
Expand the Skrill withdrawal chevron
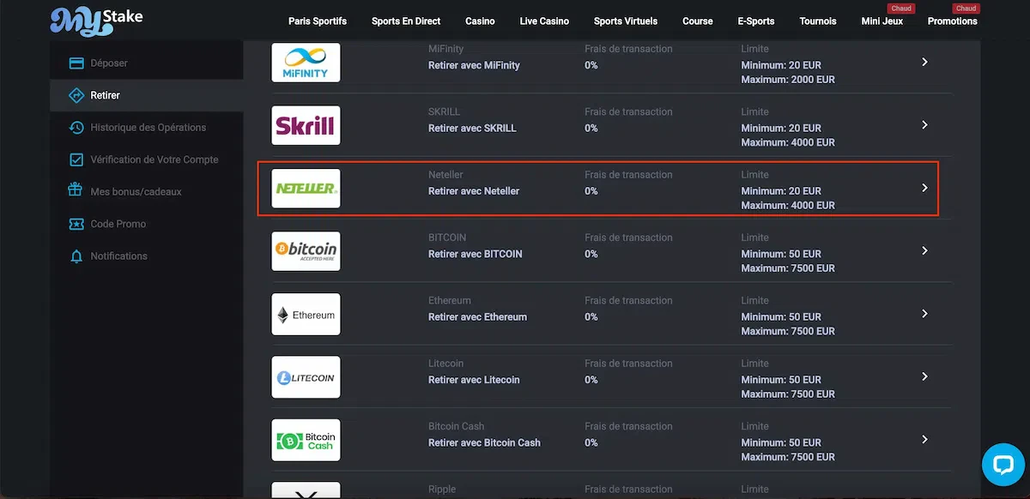pos(924,125)
